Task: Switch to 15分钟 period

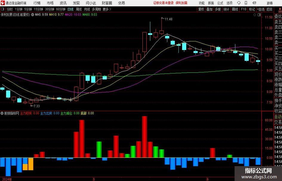Action: click(38, 9)
